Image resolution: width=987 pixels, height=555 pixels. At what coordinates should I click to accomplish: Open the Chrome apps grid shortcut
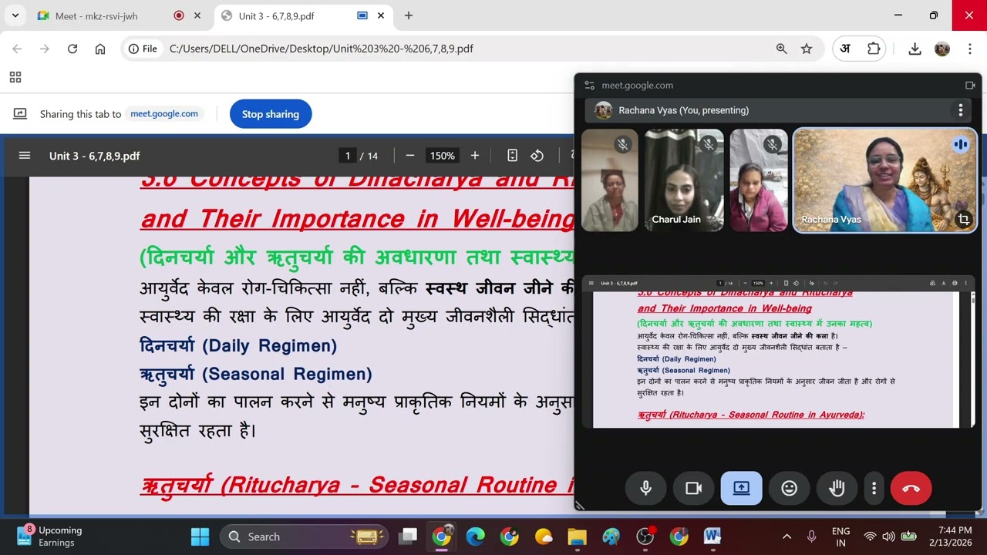click(x=15, y=77)
